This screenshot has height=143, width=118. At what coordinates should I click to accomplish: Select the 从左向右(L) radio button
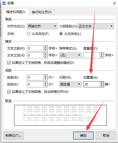(61, 34)
